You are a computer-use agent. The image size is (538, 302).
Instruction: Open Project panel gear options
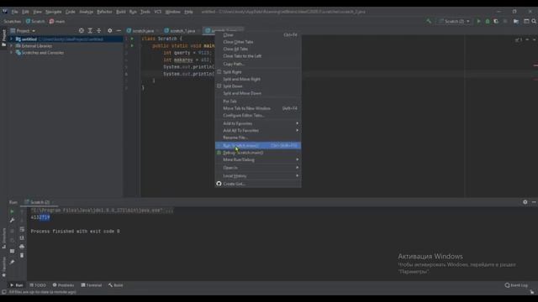coord(110,31)
